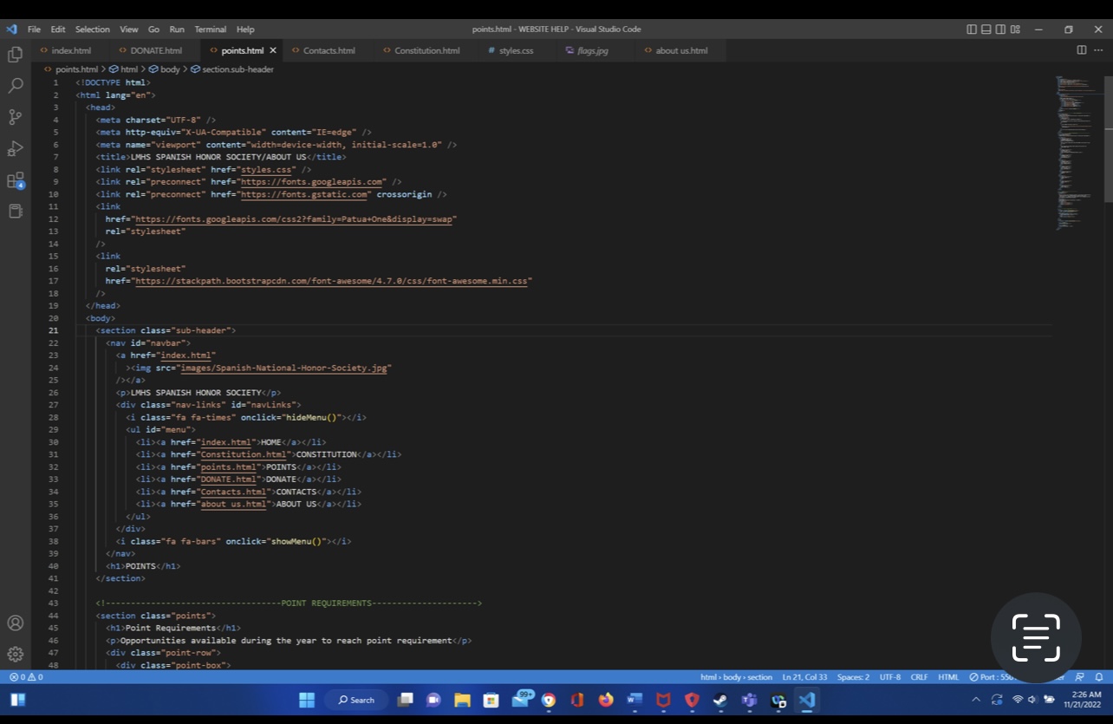Open the fonts.googleapis.com preconnect link on line 9
Image resolution: width=1113 pixels, height=724 pixels.
(x=312, y=182)
